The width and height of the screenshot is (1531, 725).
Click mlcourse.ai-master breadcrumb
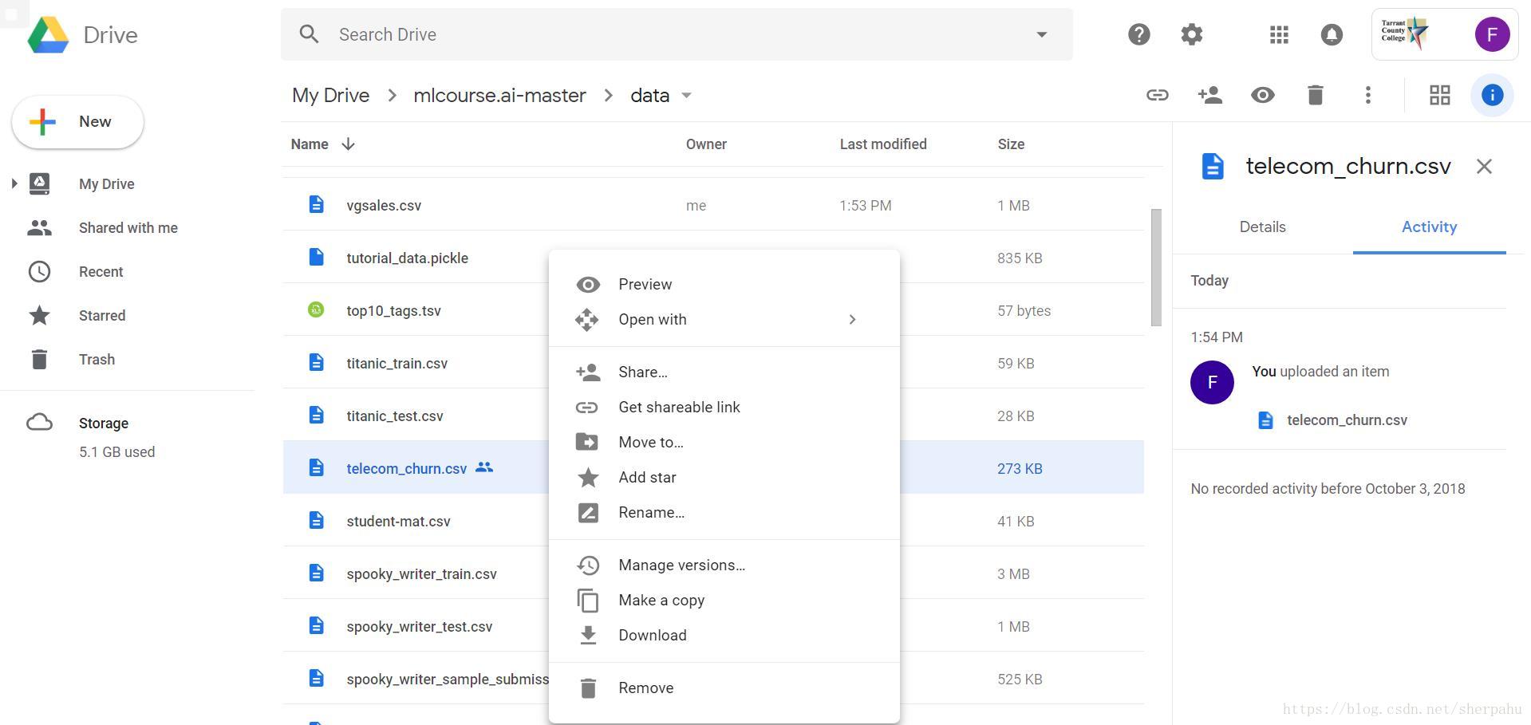coord(499,96)
